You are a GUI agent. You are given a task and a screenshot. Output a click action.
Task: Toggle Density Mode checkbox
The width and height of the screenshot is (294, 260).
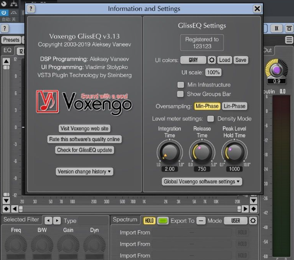[x=210, y=118]
